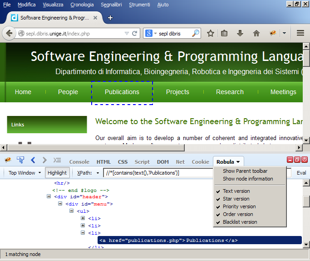Image resolution: width=310 pixels, height=261 pixels.
Task: Activate the inspect element pointer icon
Action: (20, 160)
